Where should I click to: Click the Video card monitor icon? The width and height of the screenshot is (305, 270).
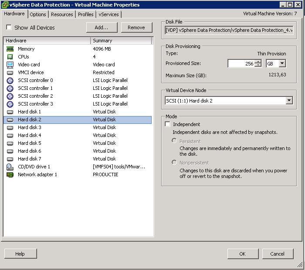10,65
